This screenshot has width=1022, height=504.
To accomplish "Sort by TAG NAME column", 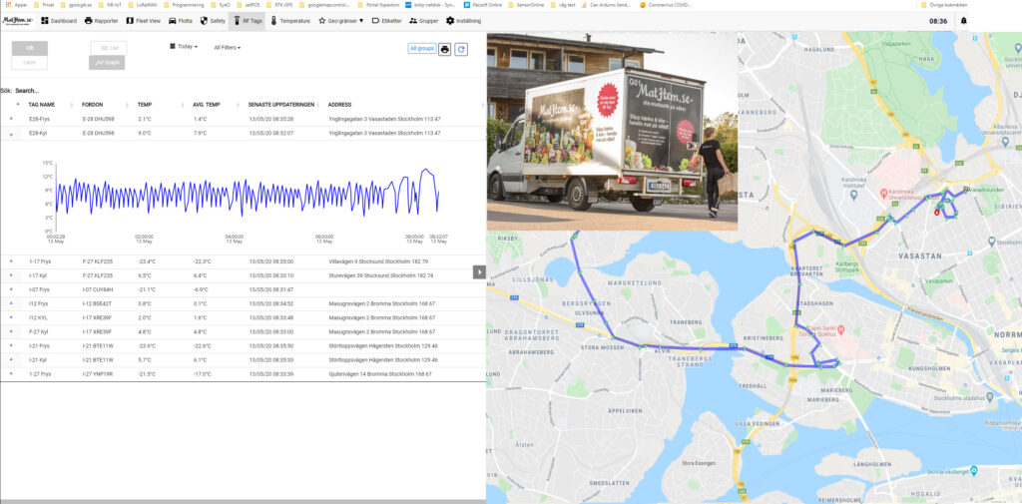I will (x=42, y=105).
